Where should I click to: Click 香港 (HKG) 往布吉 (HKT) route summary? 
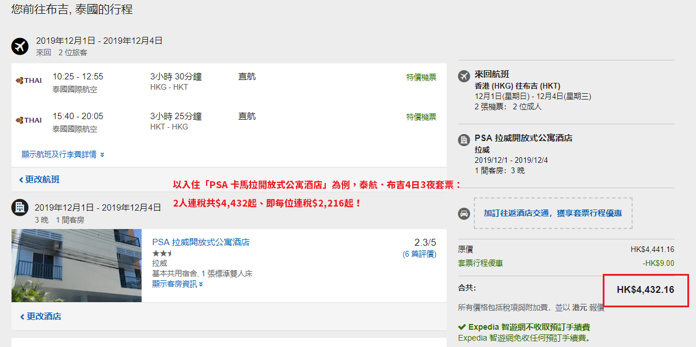coord(518,86)
